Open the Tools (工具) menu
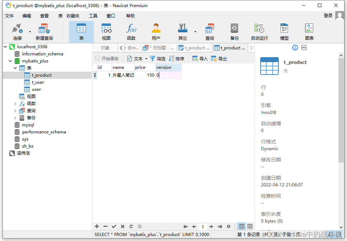The image size is (347, 241). (x=93, y=16)
